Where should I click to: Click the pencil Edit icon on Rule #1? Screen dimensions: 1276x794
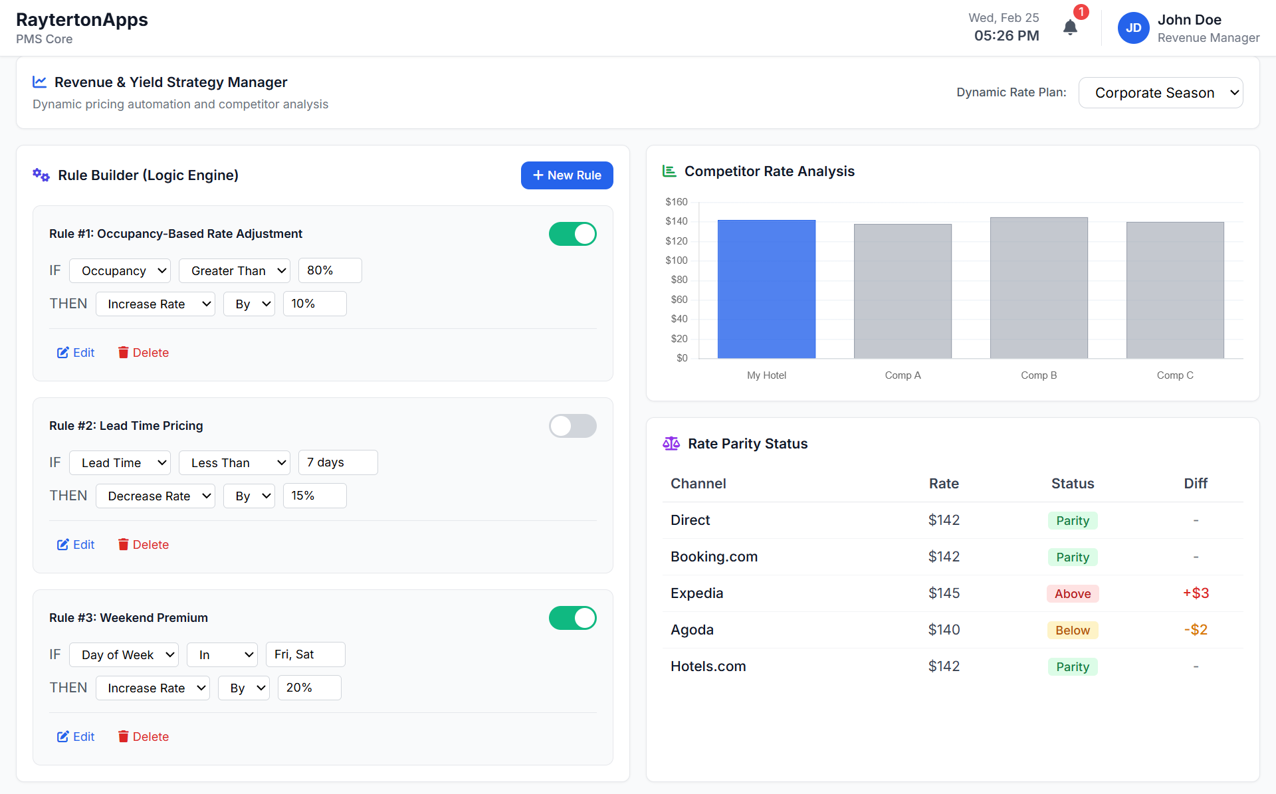(64, 352)
